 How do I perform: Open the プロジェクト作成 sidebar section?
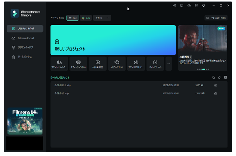coord(25,29)
